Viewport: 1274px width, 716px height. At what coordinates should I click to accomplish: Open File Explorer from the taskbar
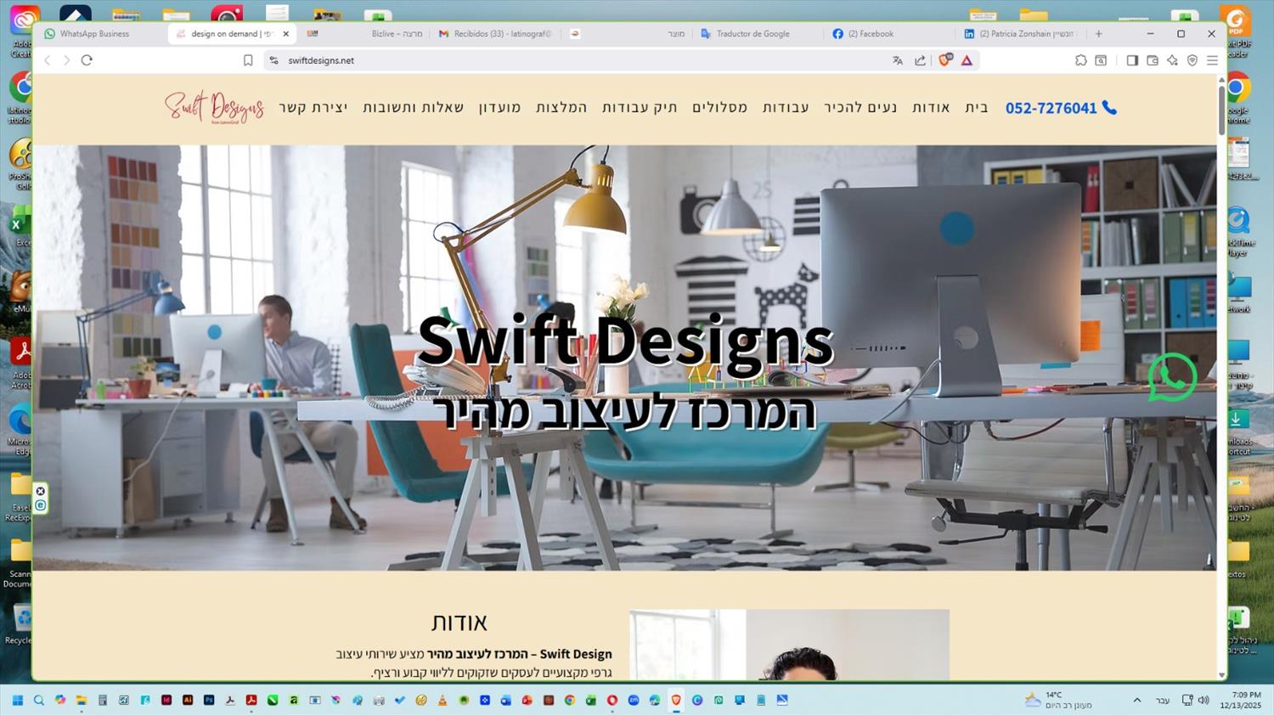(x=82, y=701)
